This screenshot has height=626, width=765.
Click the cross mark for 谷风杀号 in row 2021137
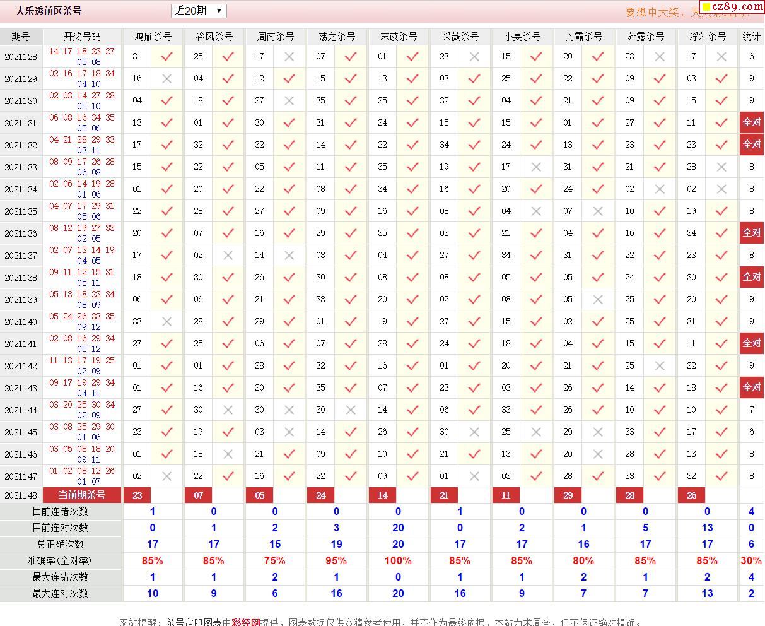(x=228, y=256)
